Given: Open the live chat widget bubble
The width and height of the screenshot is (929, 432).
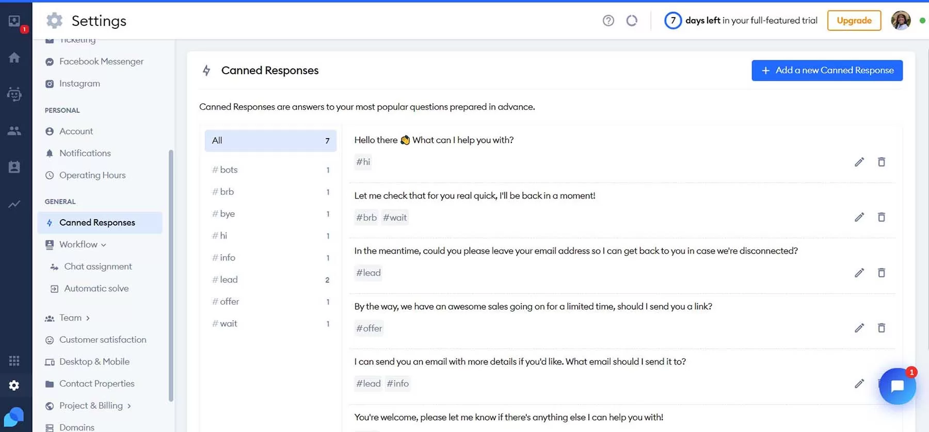Looking at the screenshot, I should pos(897,386).
